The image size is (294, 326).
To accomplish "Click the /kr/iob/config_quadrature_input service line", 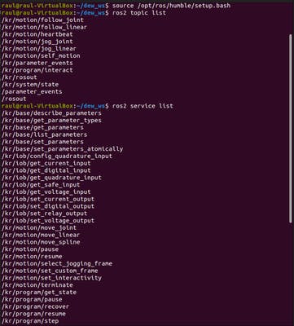I will coord(57,156).
